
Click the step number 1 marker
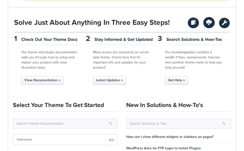click(16, 39)
